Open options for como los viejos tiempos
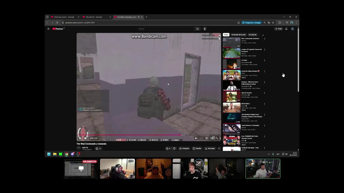 (264, 71)
